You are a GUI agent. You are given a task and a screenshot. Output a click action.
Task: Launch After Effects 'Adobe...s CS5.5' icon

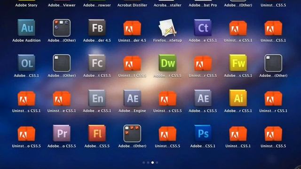point(203,98)
